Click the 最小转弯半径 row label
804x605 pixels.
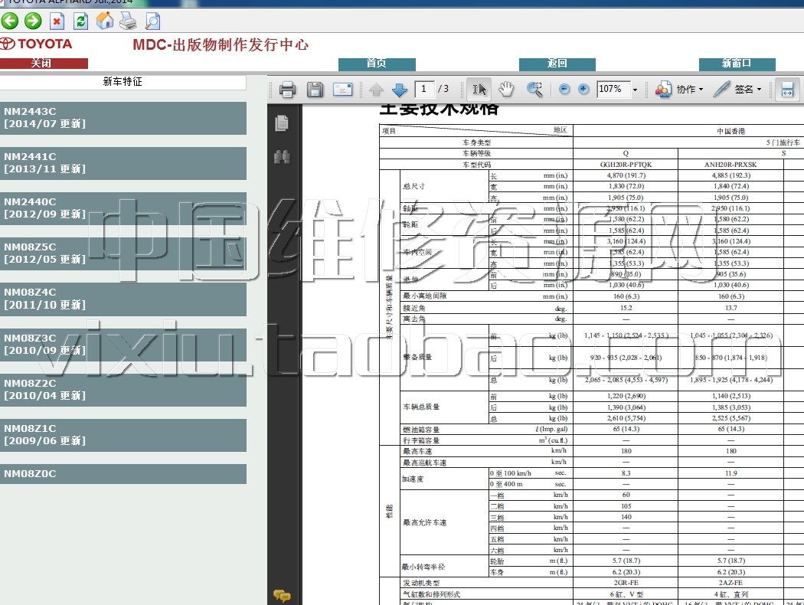[x=423, y=567]
